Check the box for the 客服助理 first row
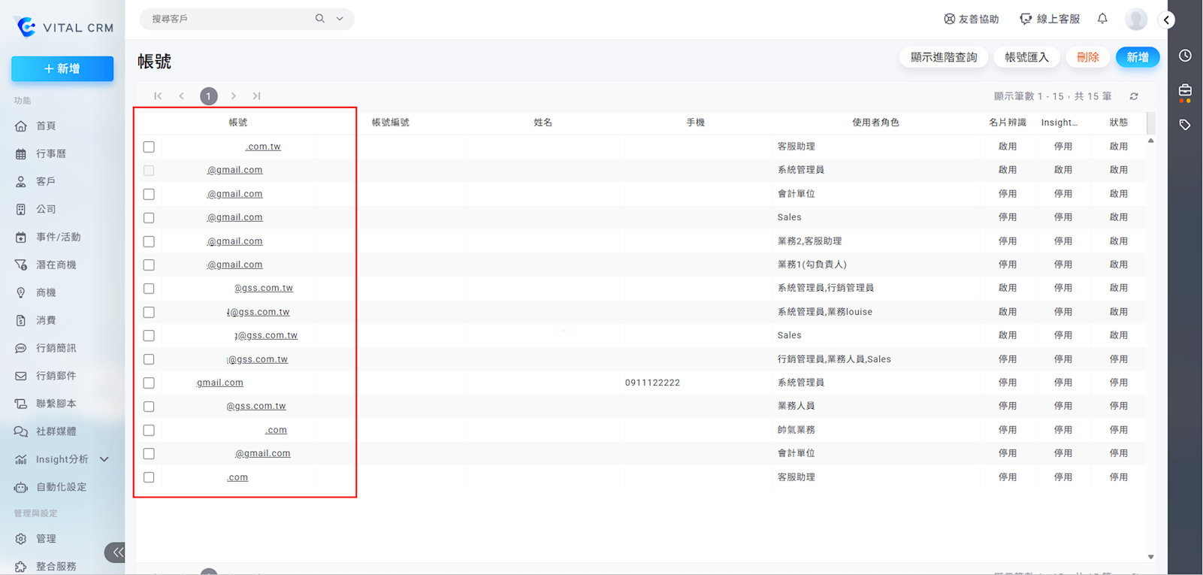Image resolution: width=1203 pixels, height=575 pixels. click(149, 147)
